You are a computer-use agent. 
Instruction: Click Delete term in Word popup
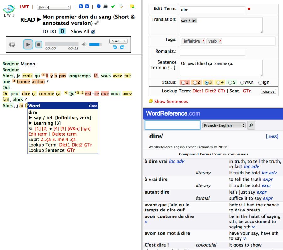[64, 134]
